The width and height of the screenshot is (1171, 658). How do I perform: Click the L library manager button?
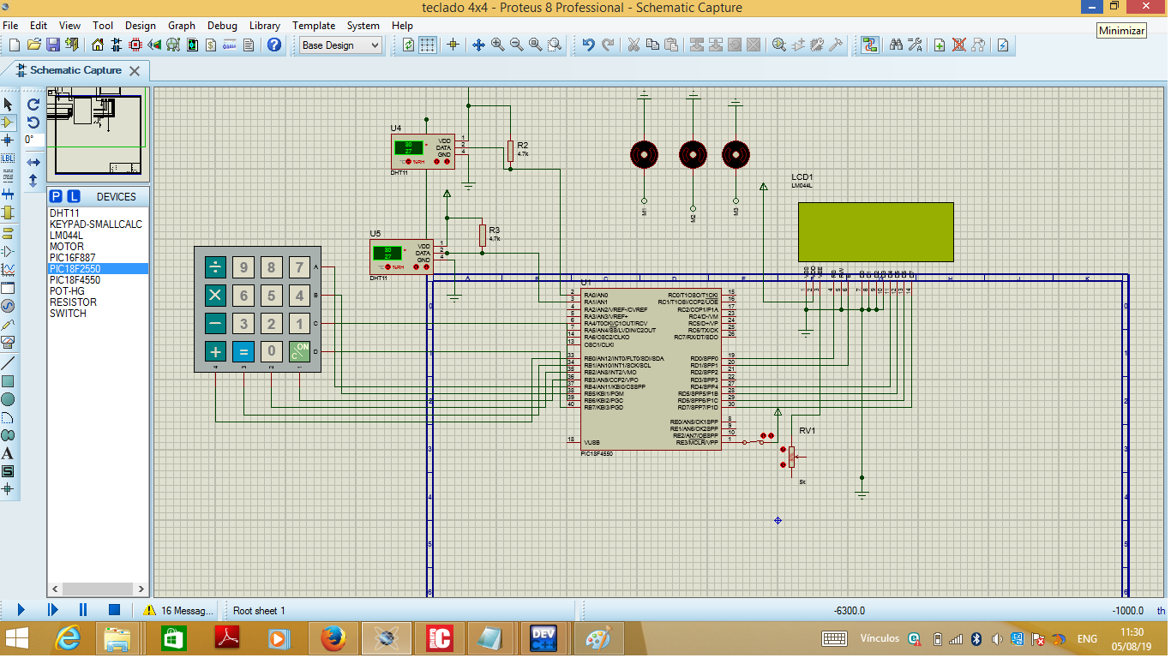click(74, 196)
